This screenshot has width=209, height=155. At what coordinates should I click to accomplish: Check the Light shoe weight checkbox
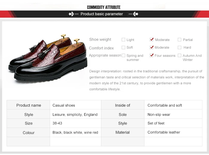123,40
